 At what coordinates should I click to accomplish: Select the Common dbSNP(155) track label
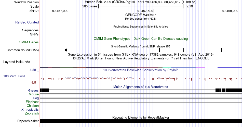(x=23, y=50)
